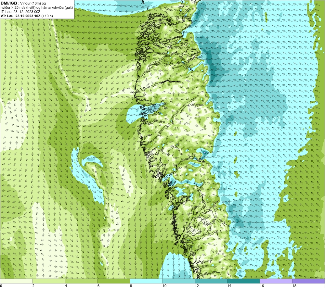This screenshot has width=325, height=288.
Task: Click the teal 10–12 m/s color swatch
Action: pos(179,281)
